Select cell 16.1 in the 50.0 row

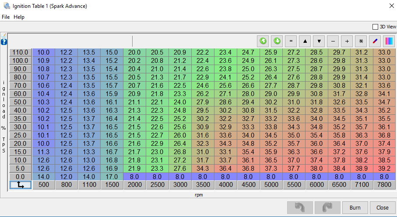[x=112, y=102]
